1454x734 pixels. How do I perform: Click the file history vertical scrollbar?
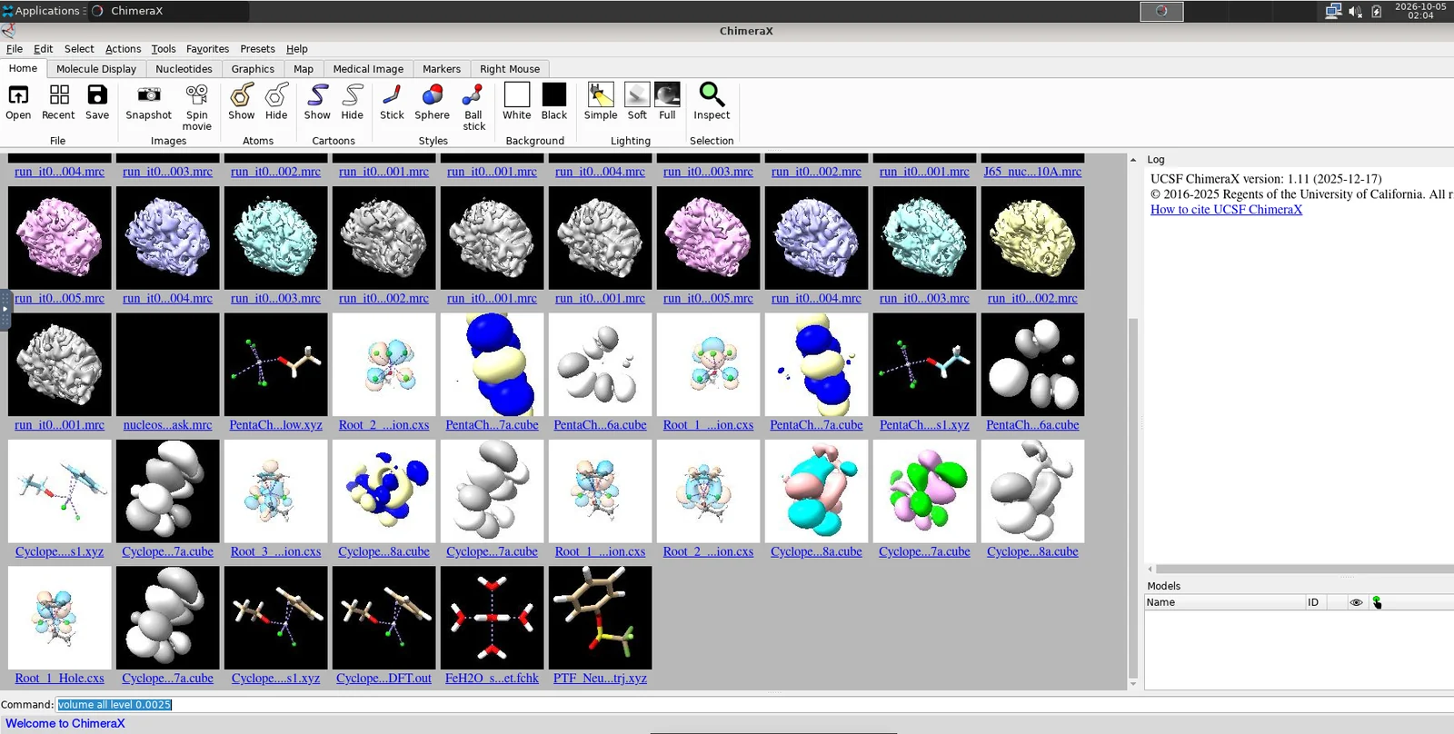point(1132,497)
